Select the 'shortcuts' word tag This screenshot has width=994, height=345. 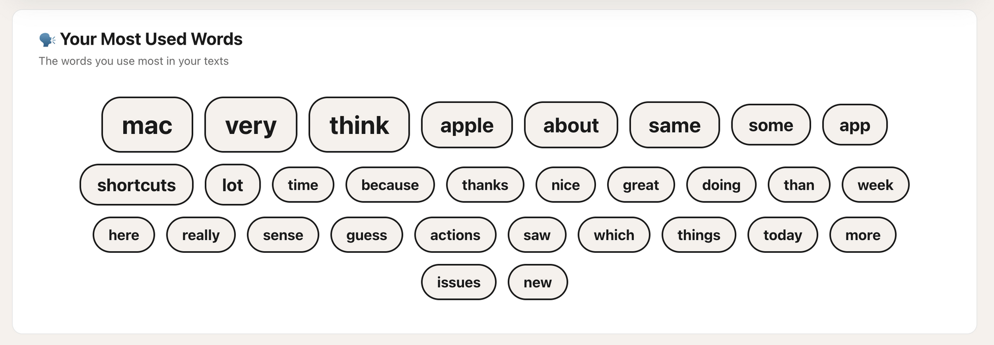[136, 185]
